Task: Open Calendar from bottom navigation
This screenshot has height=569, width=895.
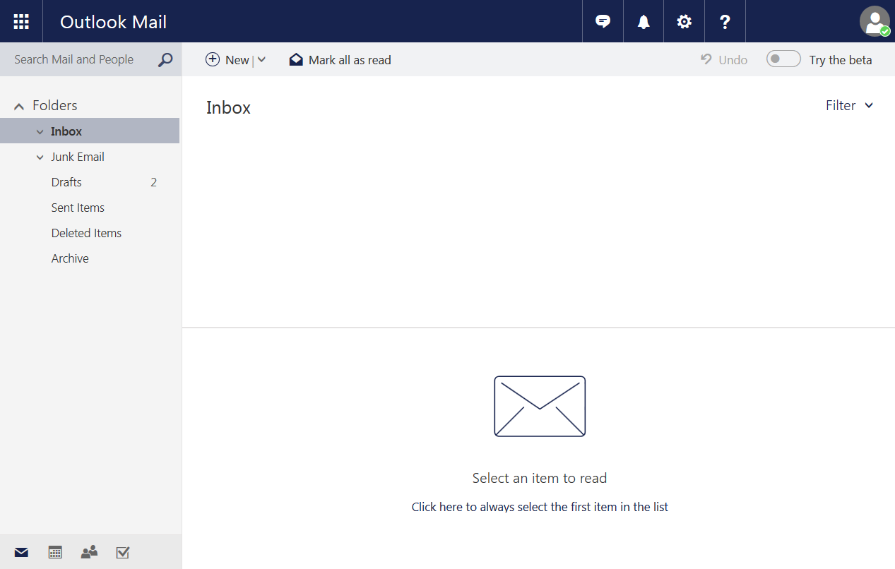Action: click(x=55, y=552)
